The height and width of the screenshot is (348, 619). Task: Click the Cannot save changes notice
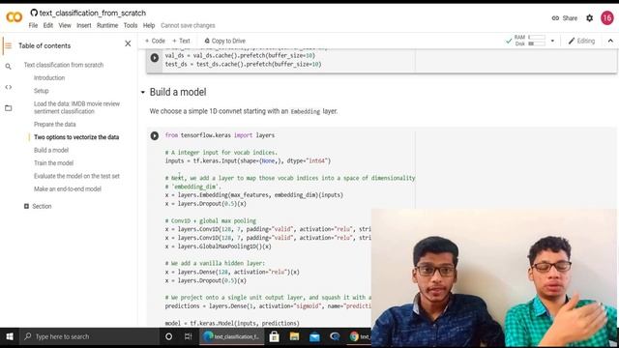(188, 25)
